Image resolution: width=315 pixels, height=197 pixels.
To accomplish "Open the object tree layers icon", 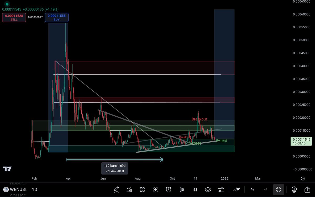I will (x=208, y=189).
